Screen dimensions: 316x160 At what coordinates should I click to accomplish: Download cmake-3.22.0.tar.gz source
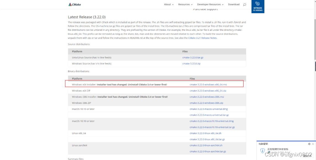click(x=193, y=58)
